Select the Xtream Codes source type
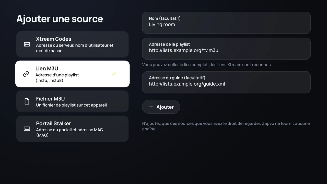 pos(72,44)
